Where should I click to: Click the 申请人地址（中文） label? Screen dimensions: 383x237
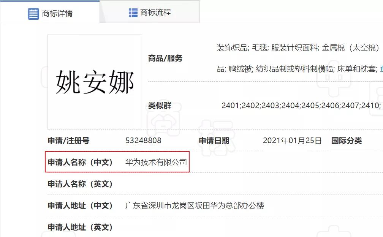coord(80,205)
